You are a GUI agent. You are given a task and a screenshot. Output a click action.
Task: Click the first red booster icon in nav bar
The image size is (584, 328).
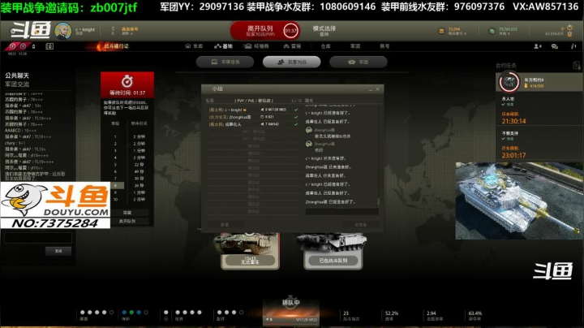click(x=13, y=46)
